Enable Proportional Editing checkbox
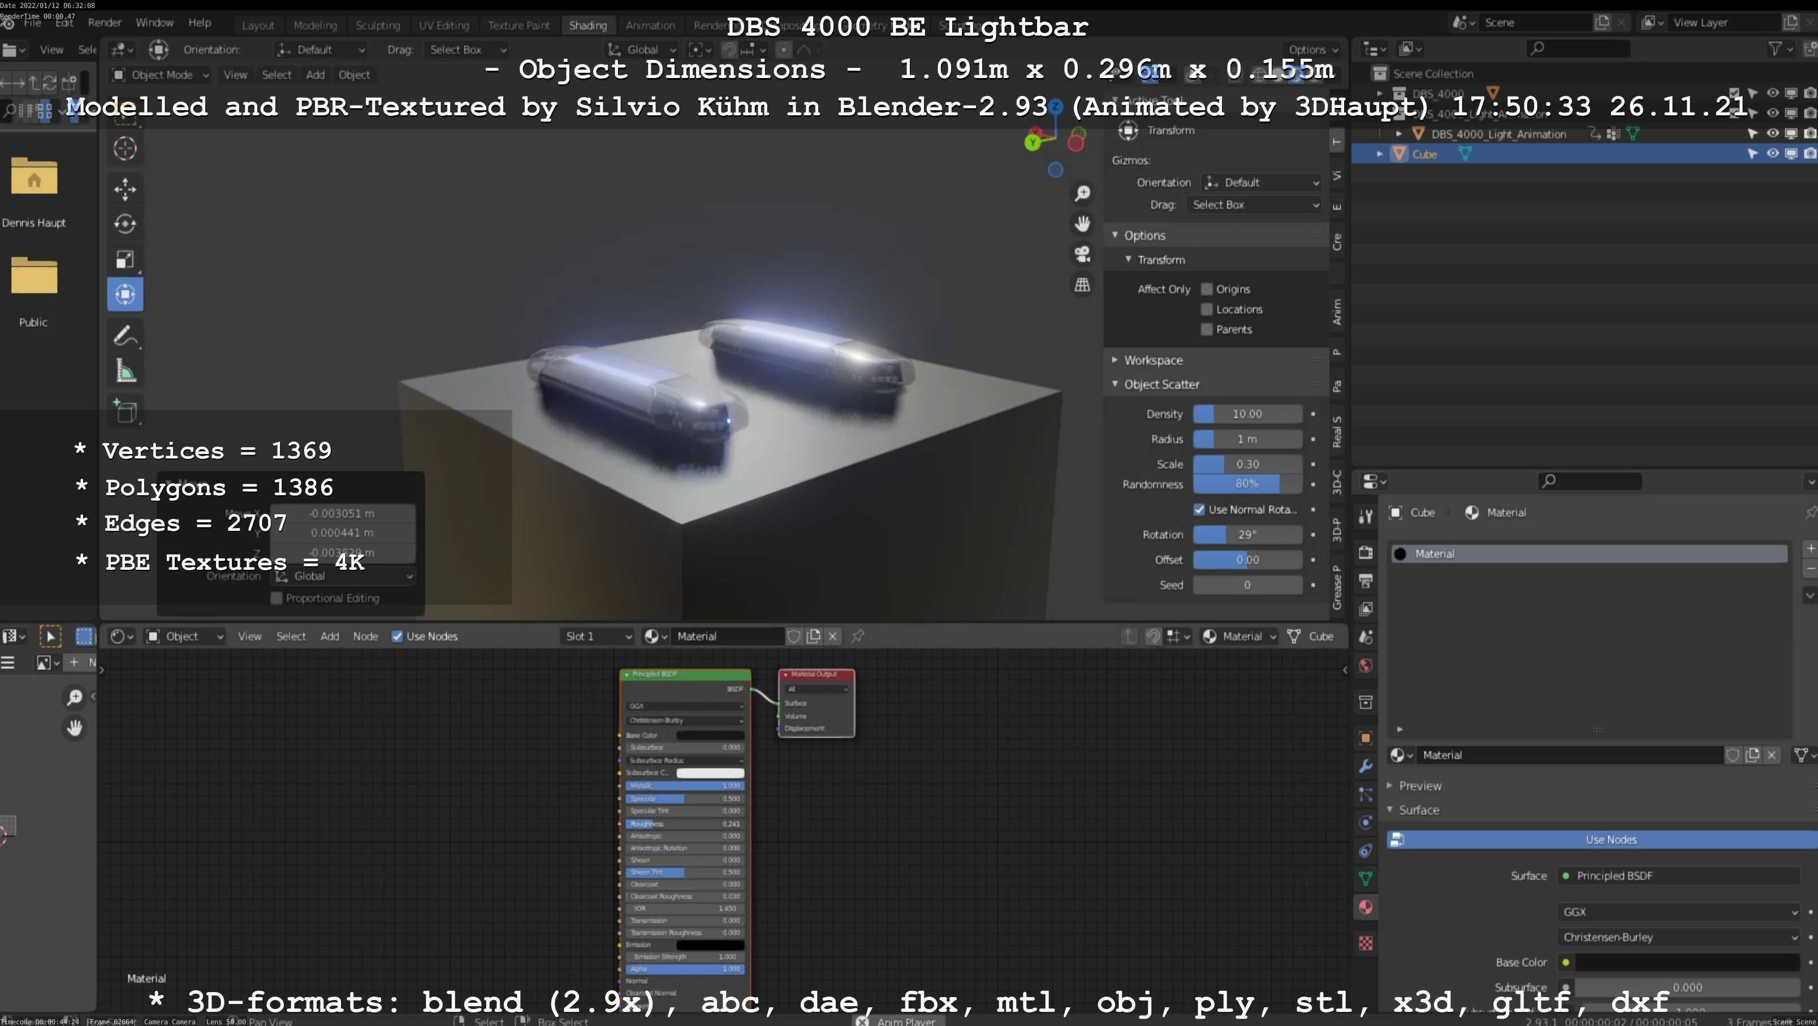Screen dimensions: 1818x1026 coord(277,599)
